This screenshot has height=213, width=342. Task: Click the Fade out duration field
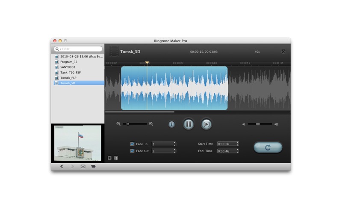coord(162,151)
